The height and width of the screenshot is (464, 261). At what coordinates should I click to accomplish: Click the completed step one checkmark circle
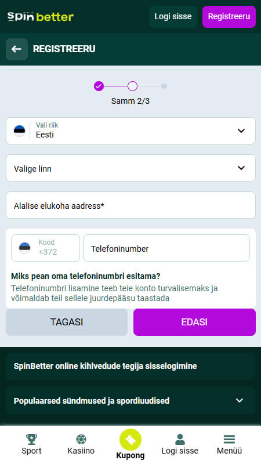(99, 86)
